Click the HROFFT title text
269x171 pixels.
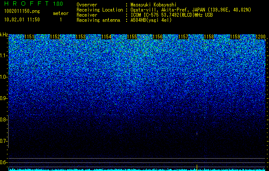click(27, 3)
